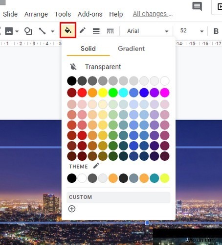Click the selection handle on the slide
222x245 pixels.
pos(147,223)
